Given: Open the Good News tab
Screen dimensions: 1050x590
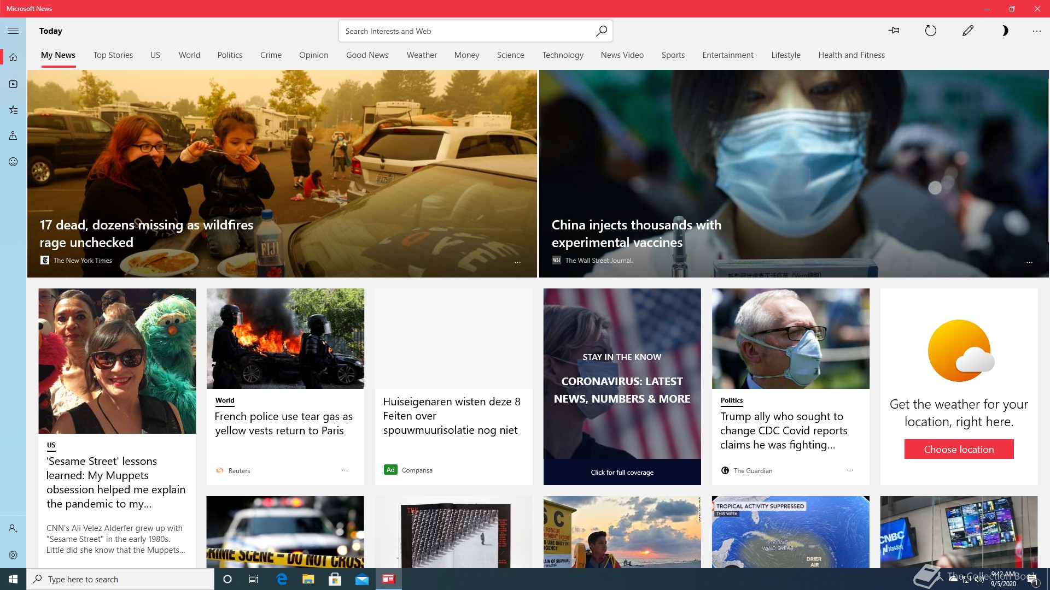Looking at the screenshot, I should [x=367, y=55].
